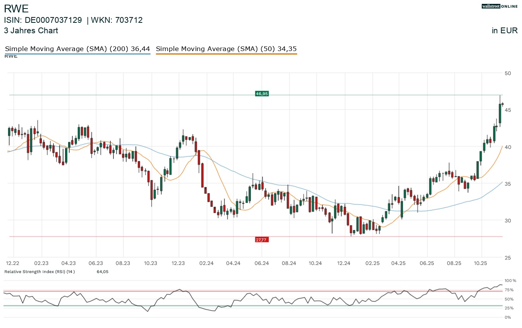522x328 pixels.
Task: Click the red 27,77 low price marker
Action: coord(261,240)
